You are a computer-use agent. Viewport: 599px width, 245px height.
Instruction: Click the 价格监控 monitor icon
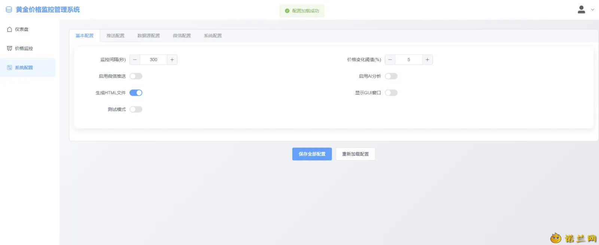10,49
